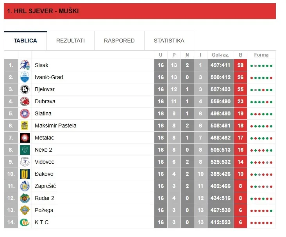Click the Sisak club logo

[25, 65]
